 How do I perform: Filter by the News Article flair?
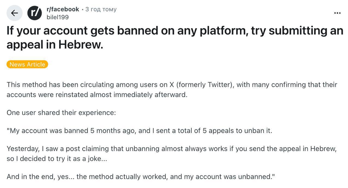27,64
